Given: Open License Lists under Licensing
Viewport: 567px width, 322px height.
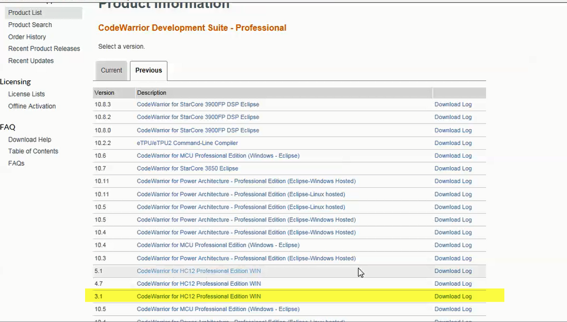Looking at the screenshot, I should click(x=27, y=94).
